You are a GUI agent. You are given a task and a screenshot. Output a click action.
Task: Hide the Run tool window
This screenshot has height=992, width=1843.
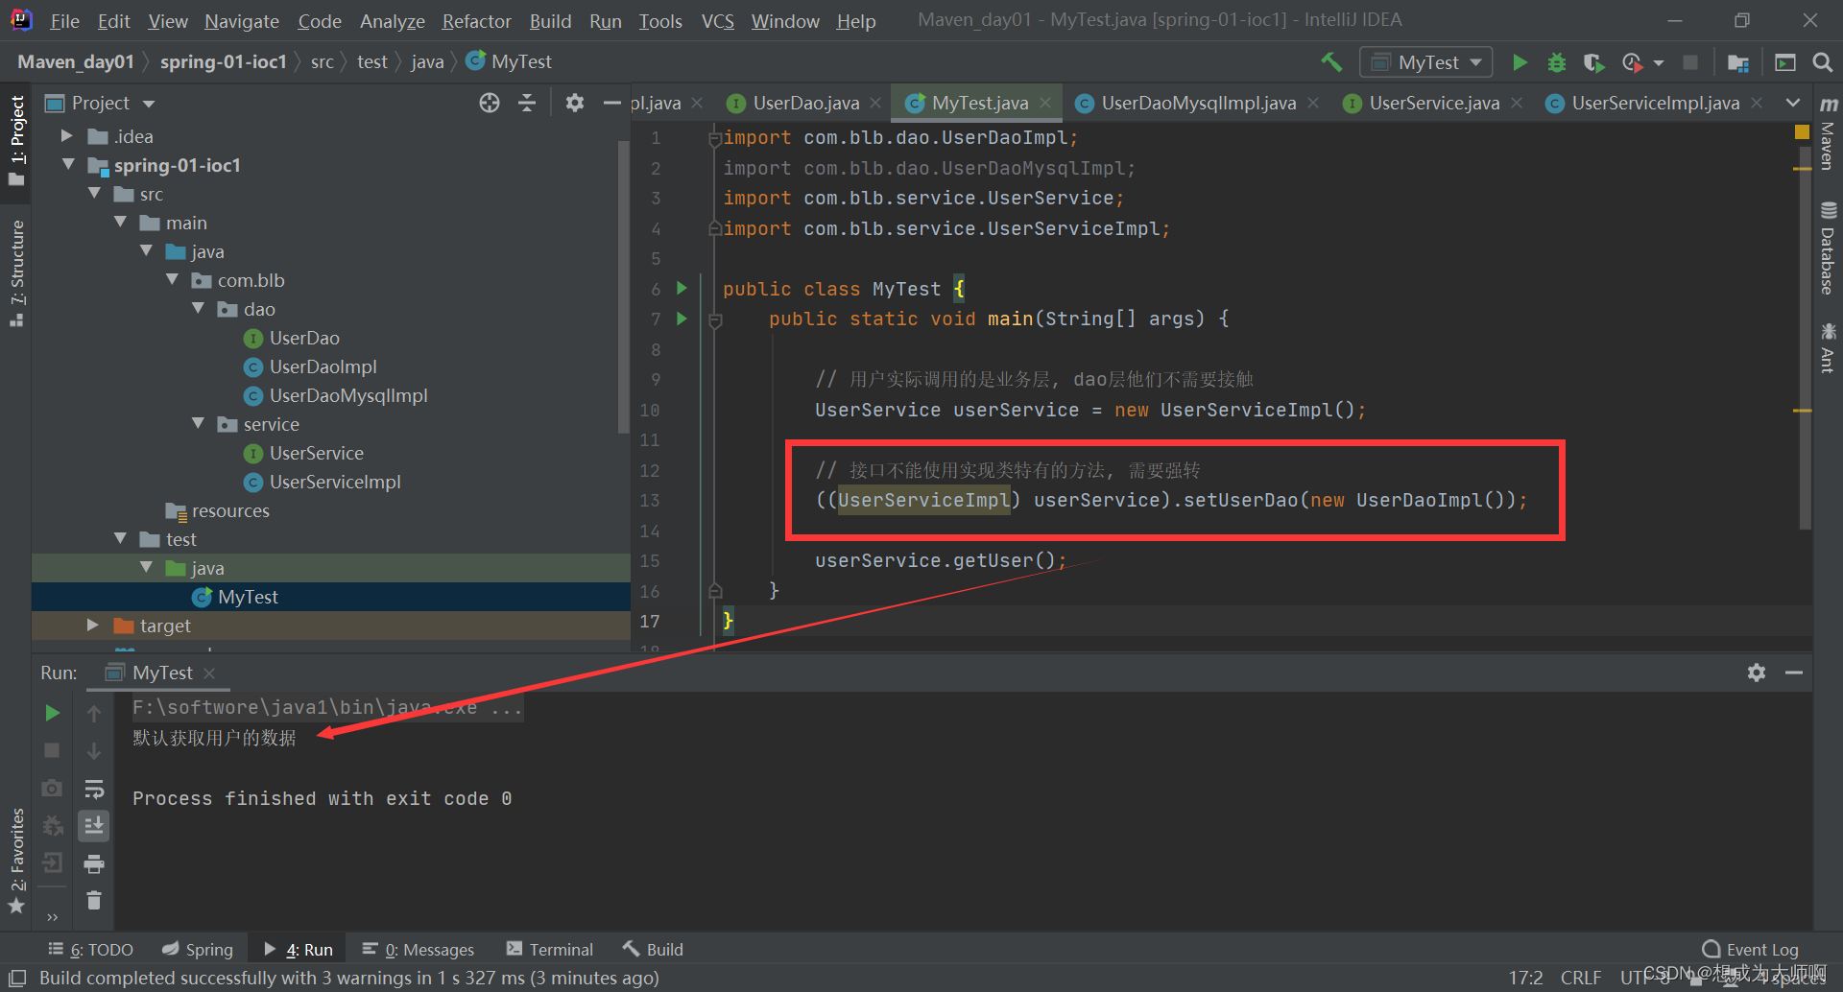coord(1794,673)
